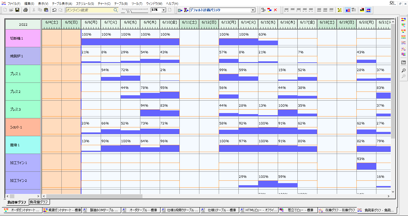Open the 67% zoom dropdown
Screen dimensions: 408x216
(164, 10)
